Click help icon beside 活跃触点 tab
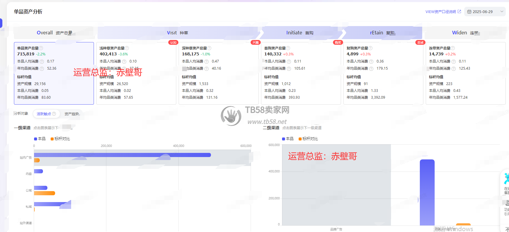Image resolution: width=509 pixels, height=232 pixels. [x=54, y=114]
